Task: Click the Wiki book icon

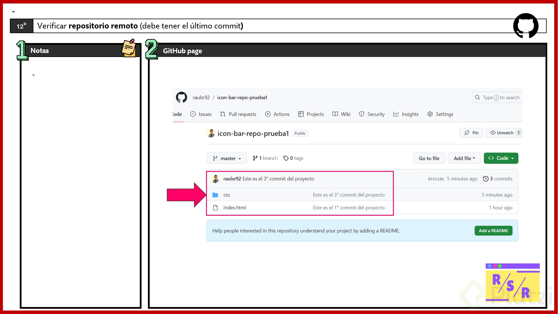Action: pyautogui.click(x=335, y=114)
